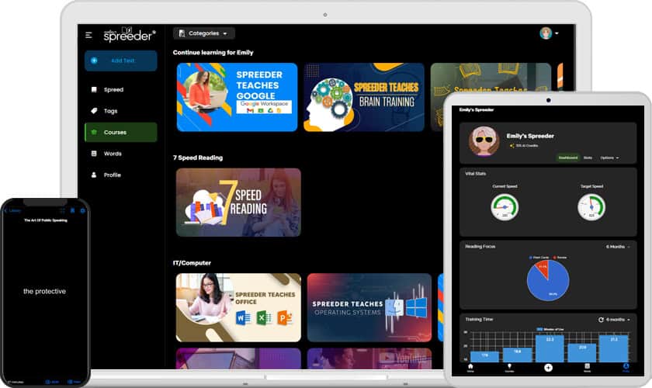Tap the settings gear on the phone

[82, 211]
